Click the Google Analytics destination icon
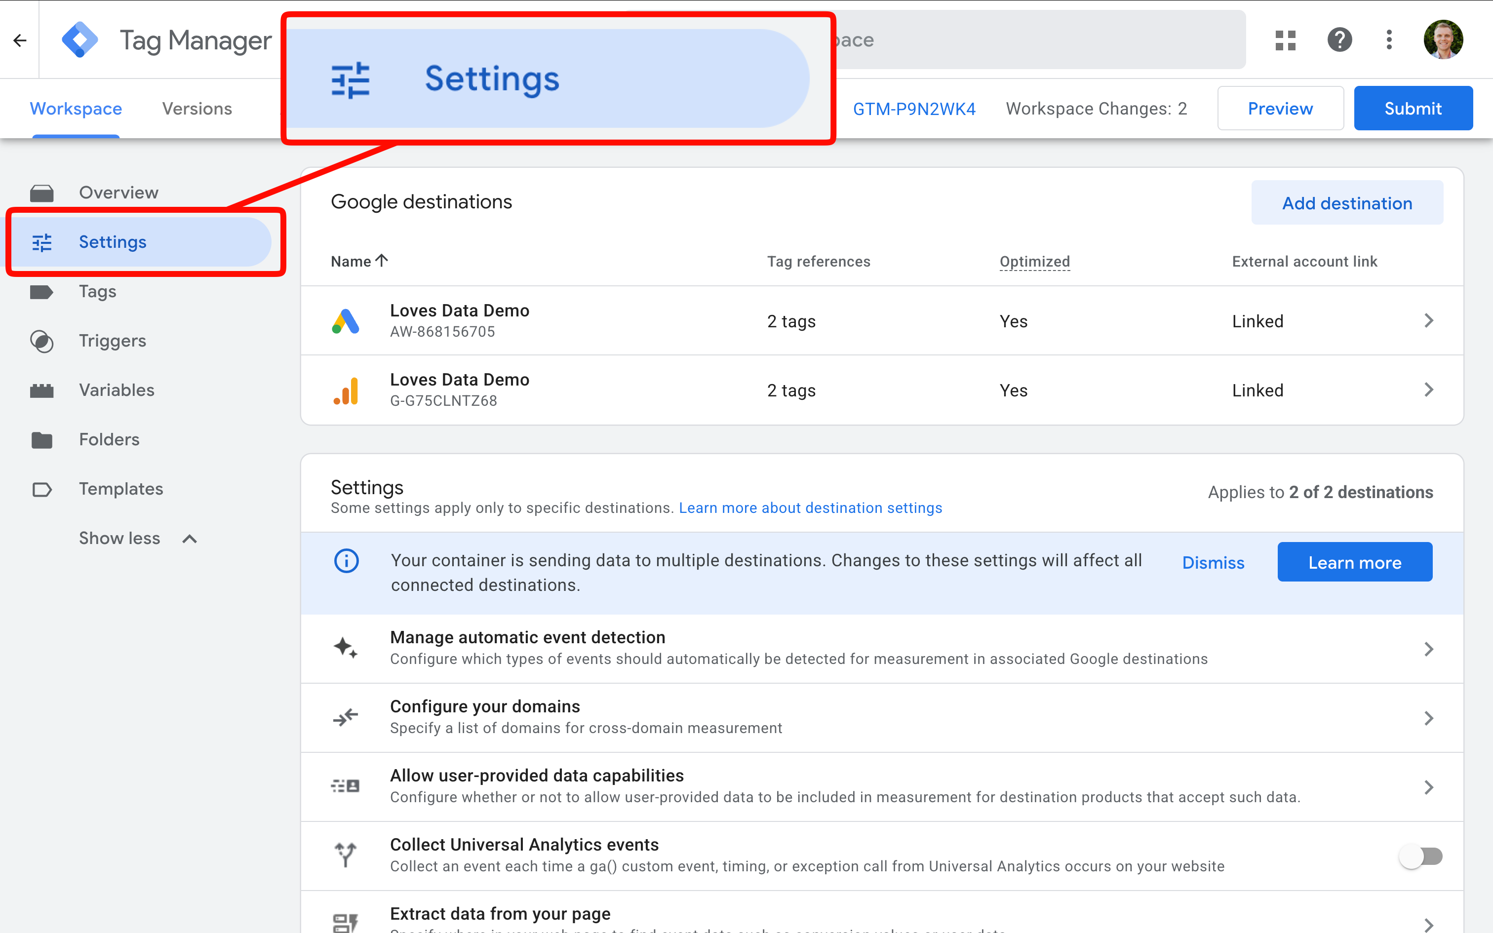Image resolution: width=1493 pixels, height=933 pixels. coord(346,390)
